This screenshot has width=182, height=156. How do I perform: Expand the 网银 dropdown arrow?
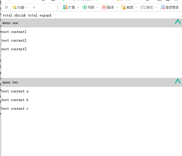[97, 8]
